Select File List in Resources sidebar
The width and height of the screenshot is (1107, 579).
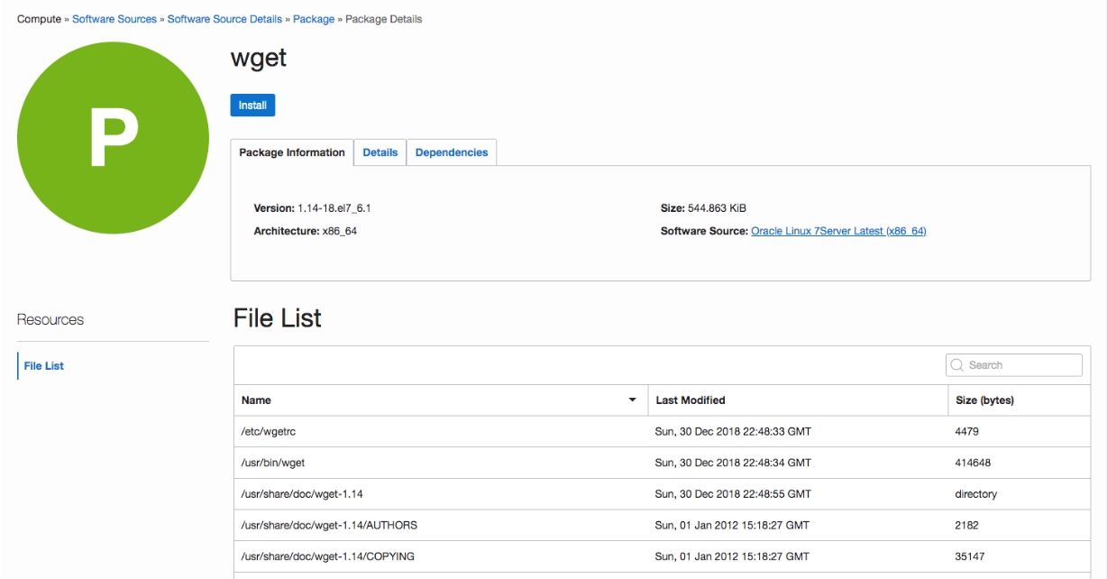(44, 366)
